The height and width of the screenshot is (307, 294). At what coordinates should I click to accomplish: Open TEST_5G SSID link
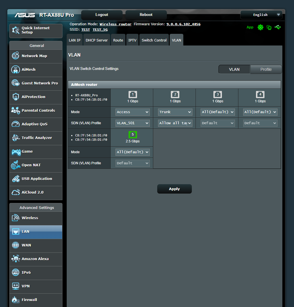click(x=100, y=30)
